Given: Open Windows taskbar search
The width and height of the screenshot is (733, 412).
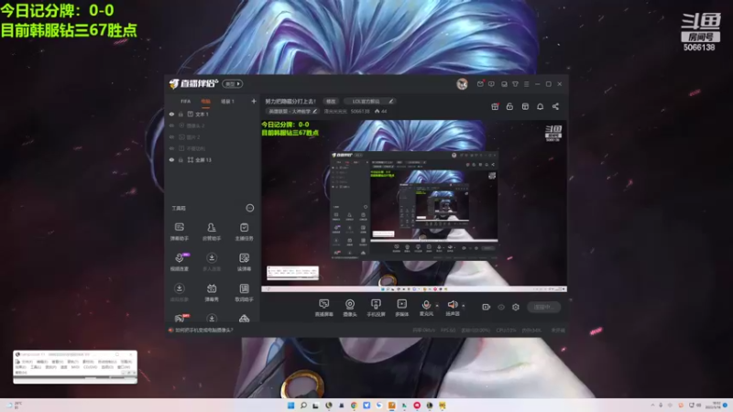Looking at the screenshot, I should (303, 405).
